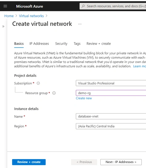Click the Instance details heading

(x=26, y=109)
